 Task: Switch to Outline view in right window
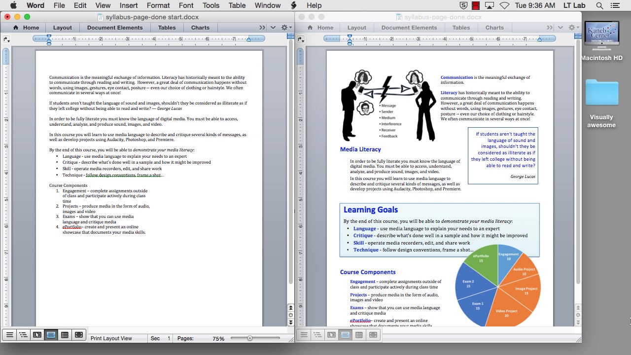coord(317,335)
